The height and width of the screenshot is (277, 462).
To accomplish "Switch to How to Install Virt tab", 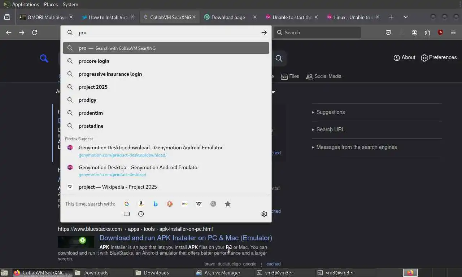I will click(x=108, y=17).
